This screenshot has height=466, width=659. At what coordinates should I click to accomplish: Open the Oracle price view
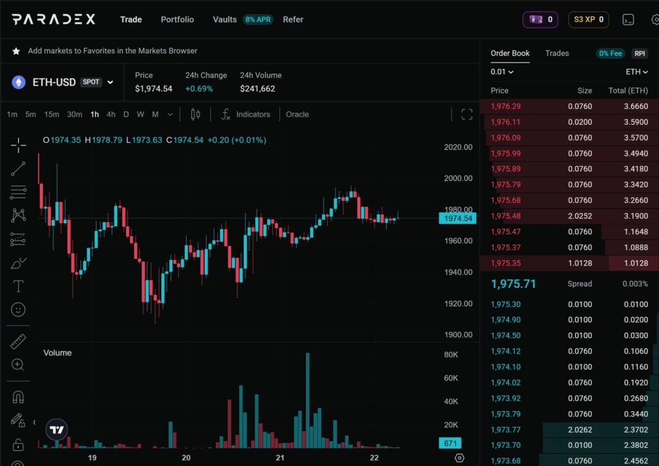297,114
